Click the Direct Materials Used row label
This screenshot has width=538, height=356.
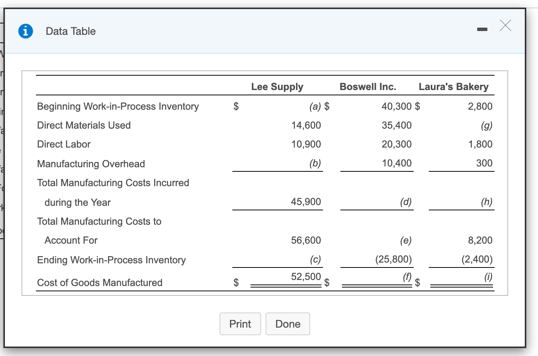pos(84,125)
